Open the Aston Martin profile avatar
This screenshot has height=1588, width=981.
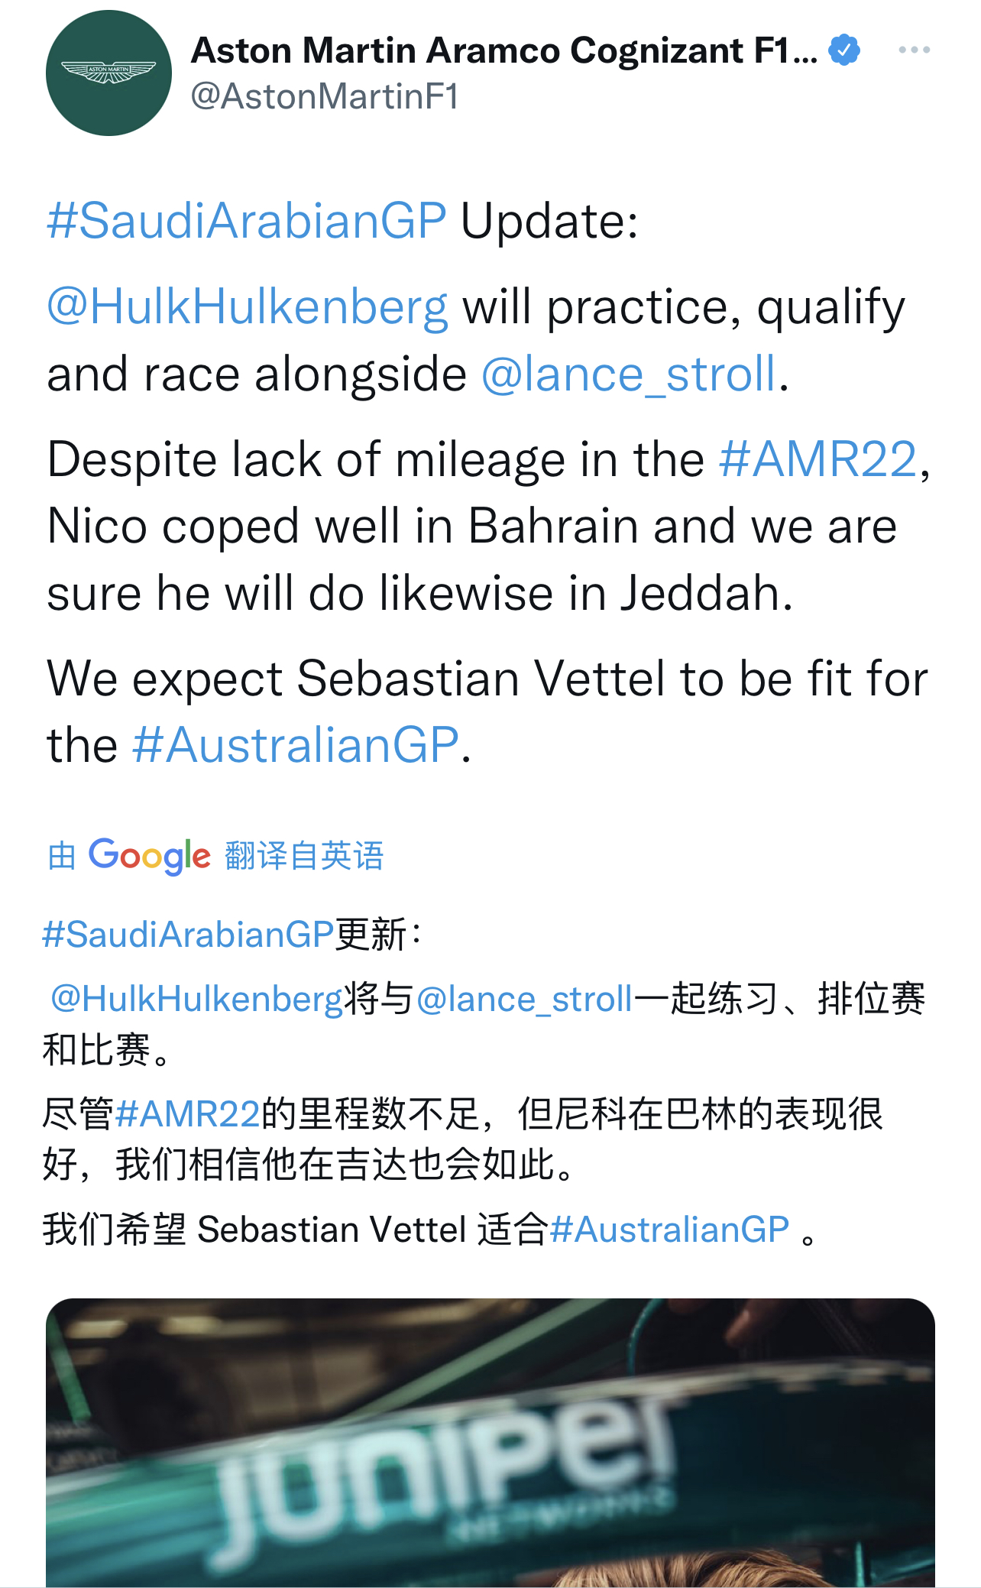click(108, 73)
